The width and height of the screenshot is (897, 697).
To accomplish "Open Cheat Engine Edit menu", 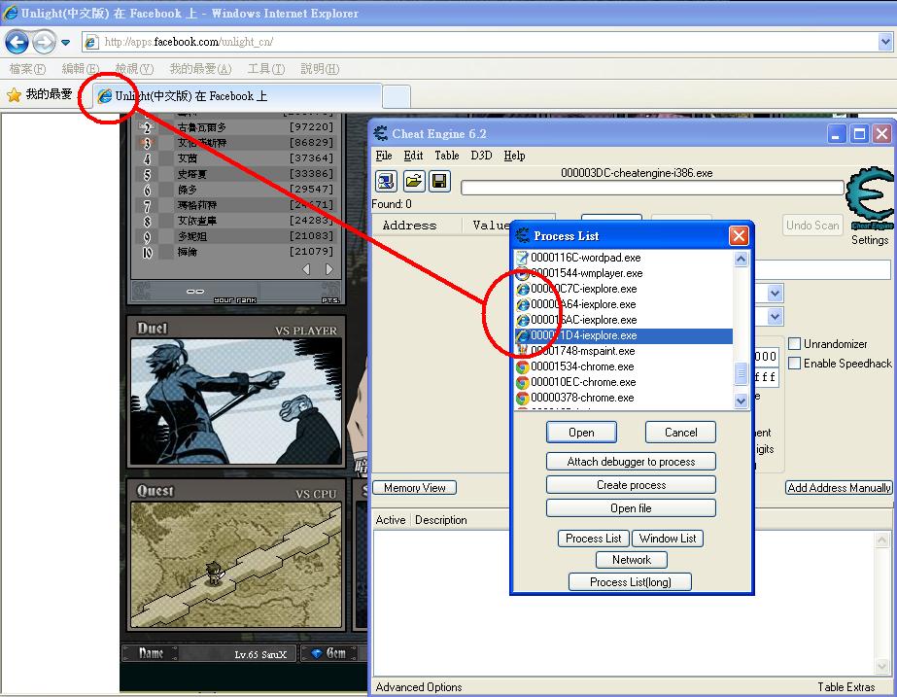I will point(413,156).
